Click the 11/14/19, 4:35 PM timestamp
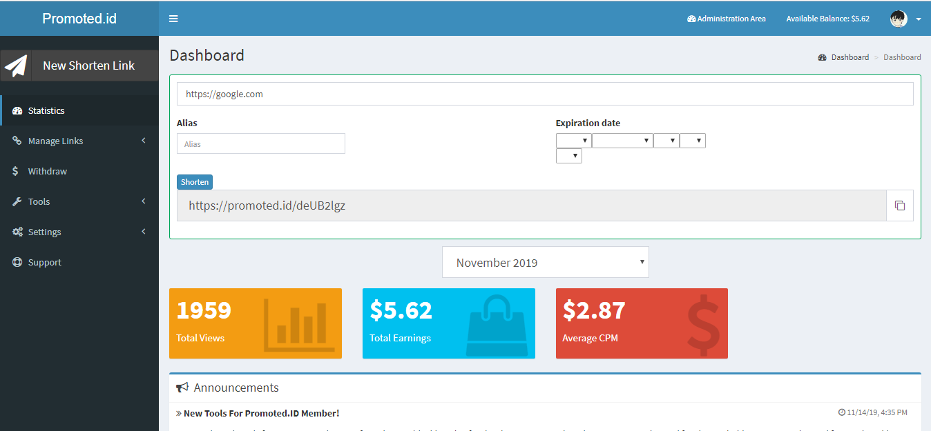This screenshot has width=931, height=431. [877, 412]
